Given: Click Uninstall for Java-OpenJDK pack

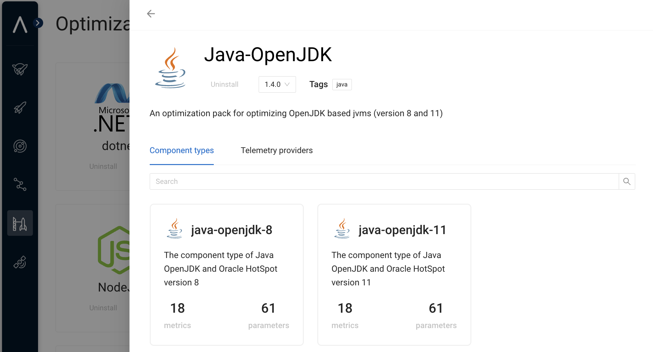Looking at the screenshot, I should (x=224, y=84).
